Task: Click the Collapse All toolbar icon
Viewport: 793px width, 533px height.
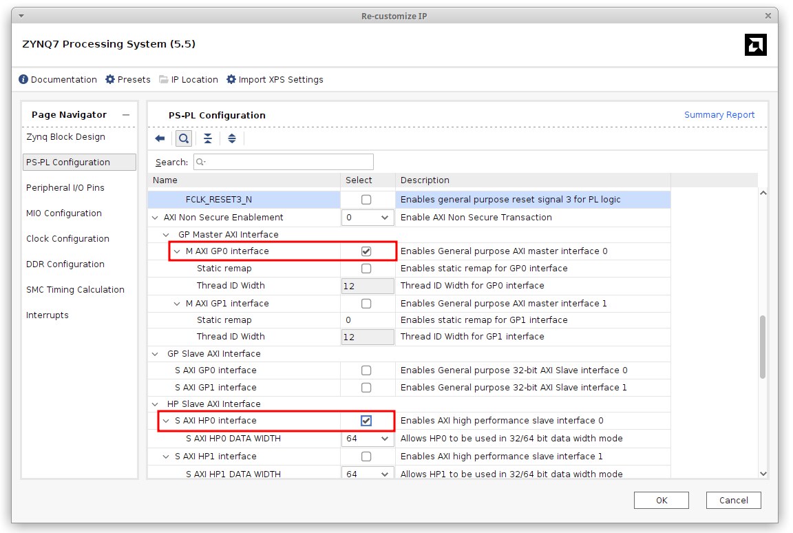Action: click(x=208, y=138)
